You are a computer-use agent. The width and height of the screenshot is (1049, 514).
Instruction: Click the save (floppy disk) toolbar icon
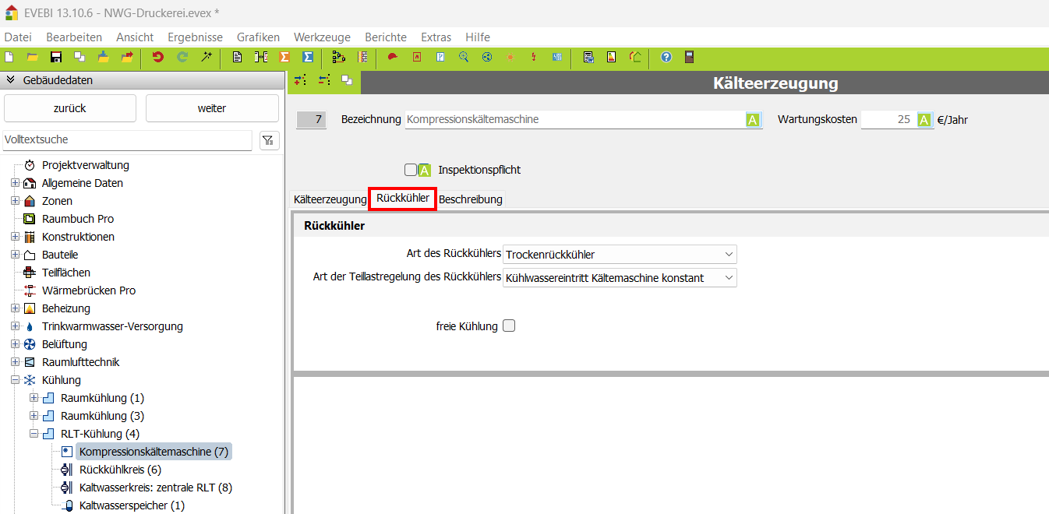point(56,57)
